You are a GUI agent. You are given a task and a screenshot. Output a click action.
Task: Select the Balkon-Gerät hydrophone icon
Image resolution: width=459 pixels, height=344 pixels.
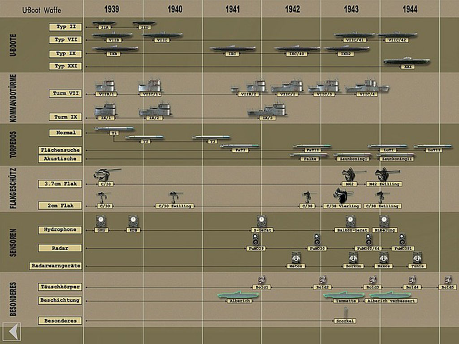(x=351, y=221)
